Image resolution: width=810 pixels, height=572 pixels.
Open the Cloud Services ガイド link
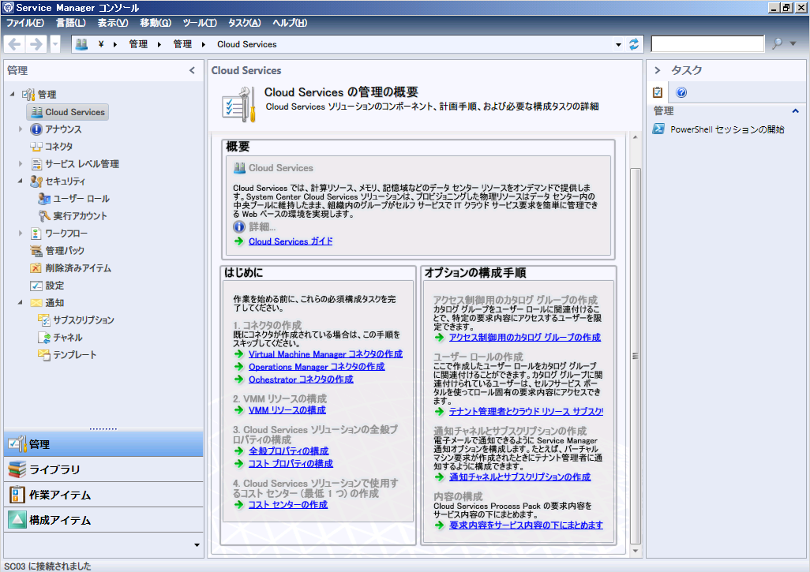point(291,241)
